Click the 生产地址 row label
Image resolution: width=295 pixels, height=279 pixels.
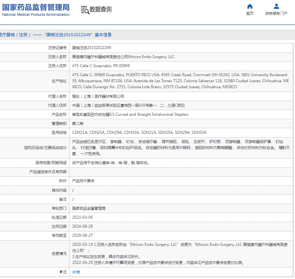(59, 81)
